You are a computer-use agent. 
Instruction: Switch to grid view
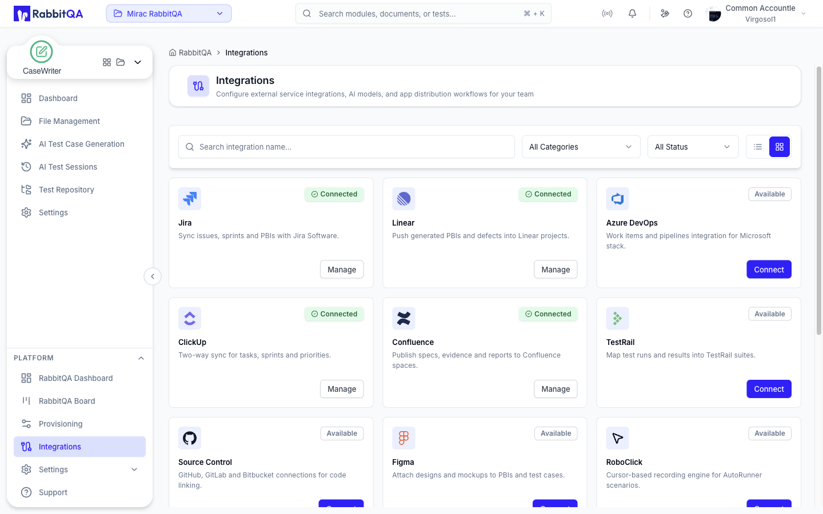click(780, 147)
